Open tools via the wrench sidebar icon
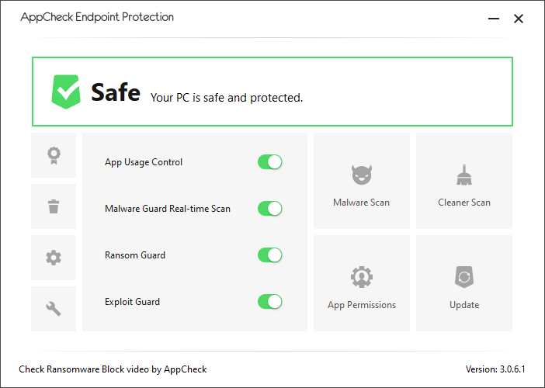Image resolution: width=545 pixels, height=388 pixels. [x=54, y=309]
